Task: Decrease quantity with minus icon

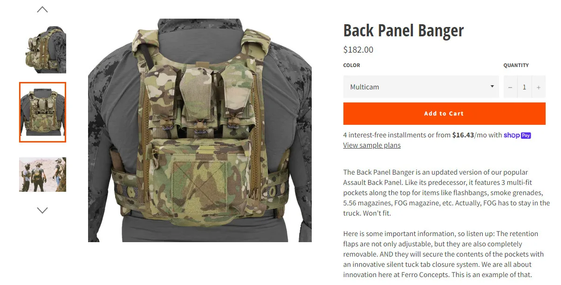Action: click(x=510, y=87)
